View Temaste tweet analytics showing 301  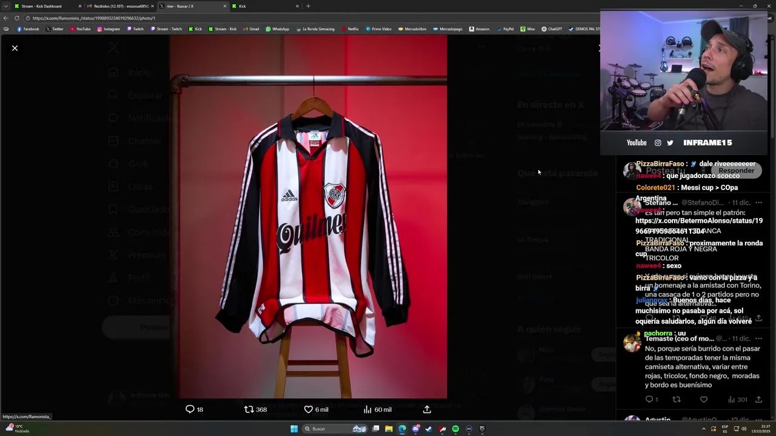click(x=737, y=400)
